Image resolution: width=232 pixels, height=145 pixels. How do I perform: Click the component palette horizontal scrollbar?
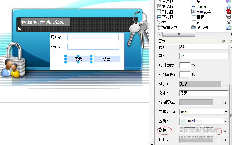[x=179, y=34]
